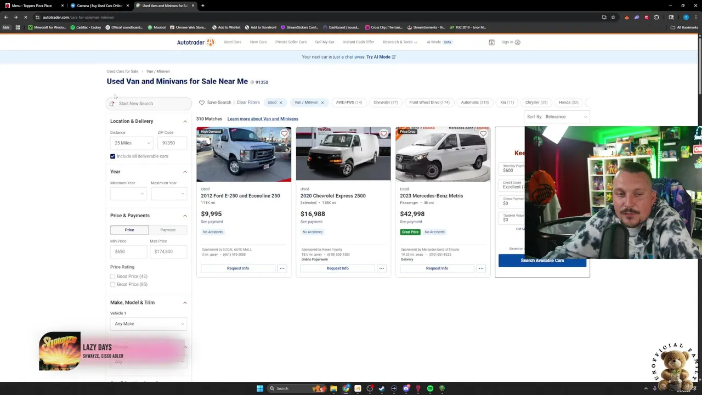Open the Chrome extensions puzzle icon
702x395 pixels.
click(656, 17)
